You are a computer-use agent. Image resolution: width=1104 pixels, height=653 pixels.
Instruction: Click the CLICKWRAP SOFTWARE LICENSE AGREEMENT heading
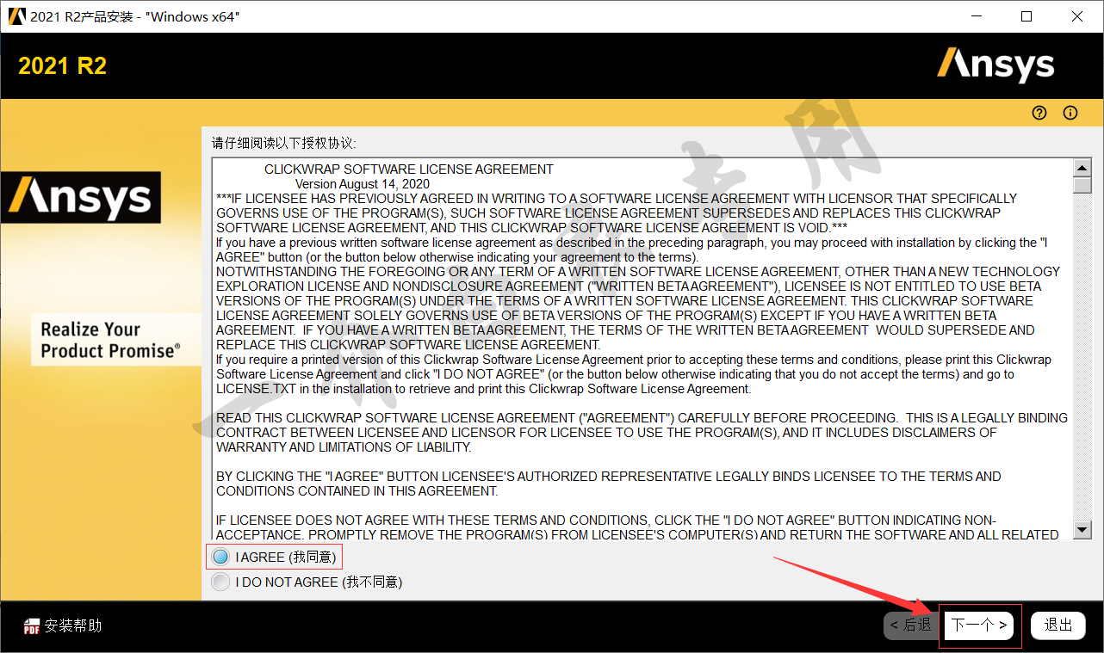click(409, 169)
